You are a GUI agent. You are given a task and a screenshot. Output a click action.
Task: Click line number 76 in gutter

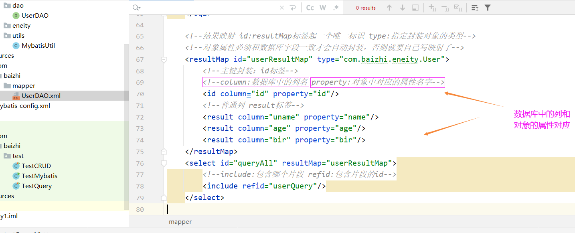coord(140,163)
